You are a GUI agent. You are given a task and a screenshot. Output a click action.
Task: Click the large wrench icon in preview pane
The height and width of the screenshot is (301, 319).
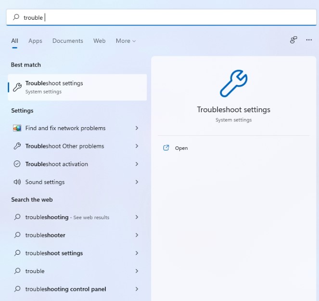point(233,84)
